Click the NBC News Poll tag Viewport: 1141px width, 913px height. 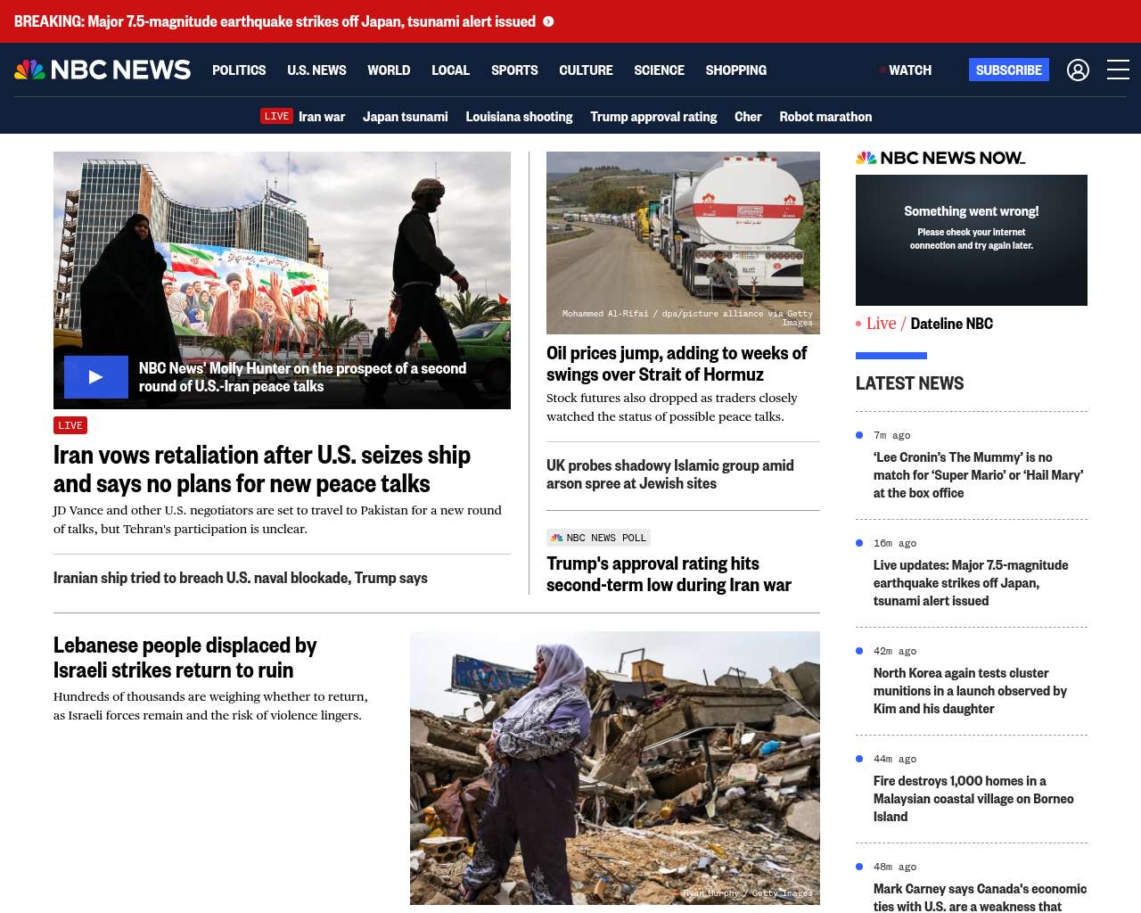pos(598,538)
